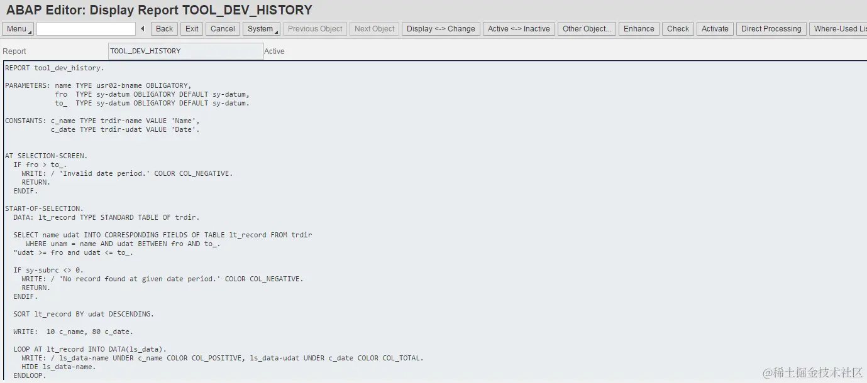This screenshot has width=867, height=383.
Task: Click the 'HIDE ls_data-name.' line
Action: click(58, 367)
